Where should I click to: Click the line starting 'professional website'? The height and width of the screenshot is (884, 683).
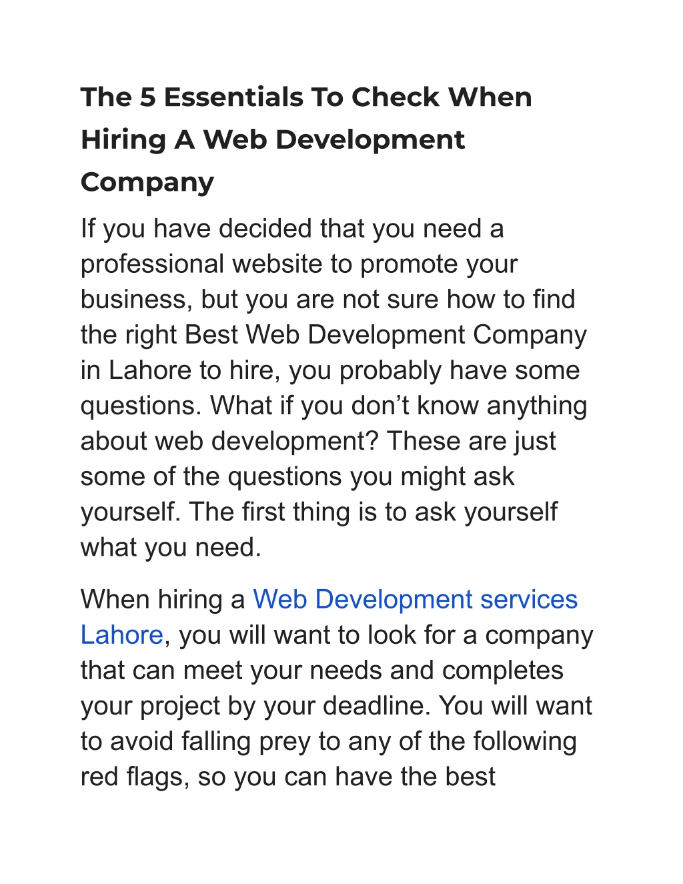[x=299, y=264]
